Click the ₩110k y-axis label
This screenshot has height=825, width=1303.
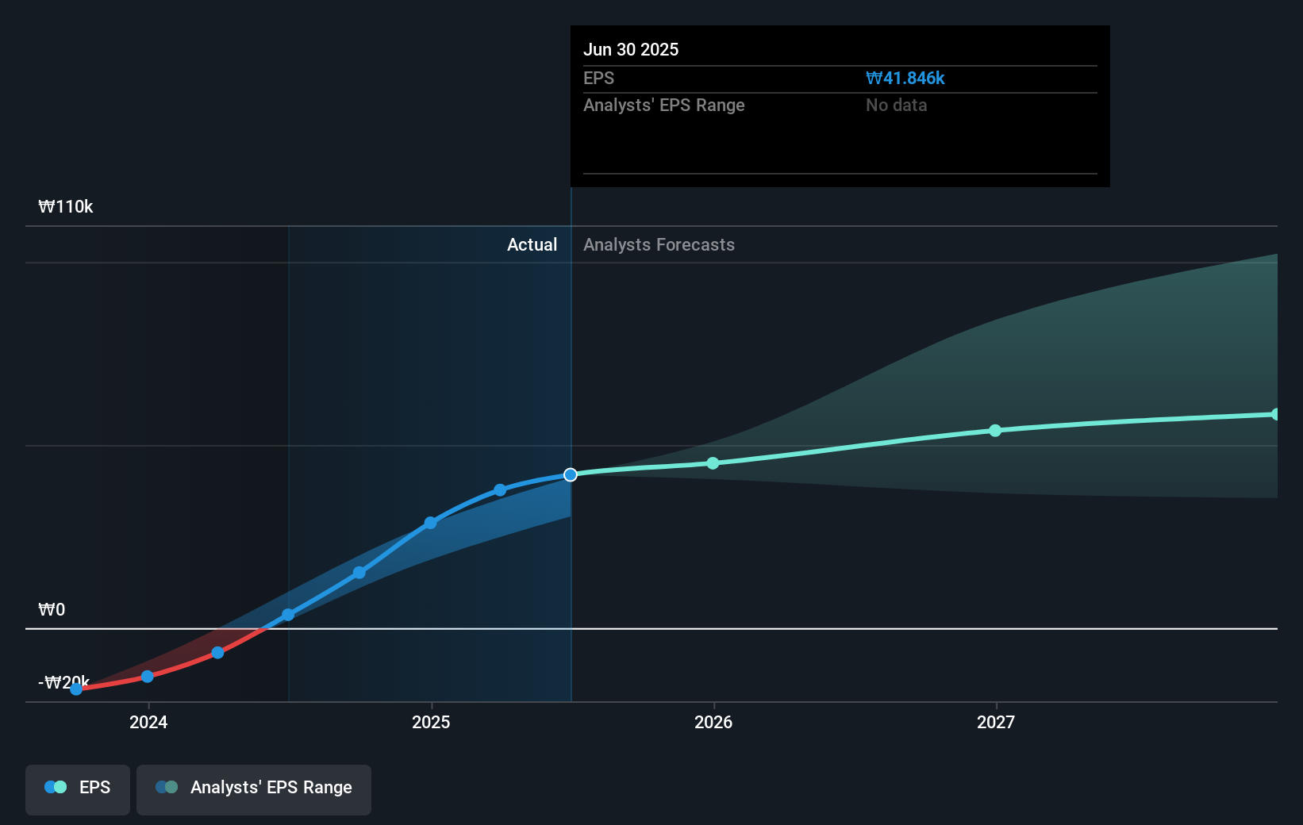pos(66,206)
